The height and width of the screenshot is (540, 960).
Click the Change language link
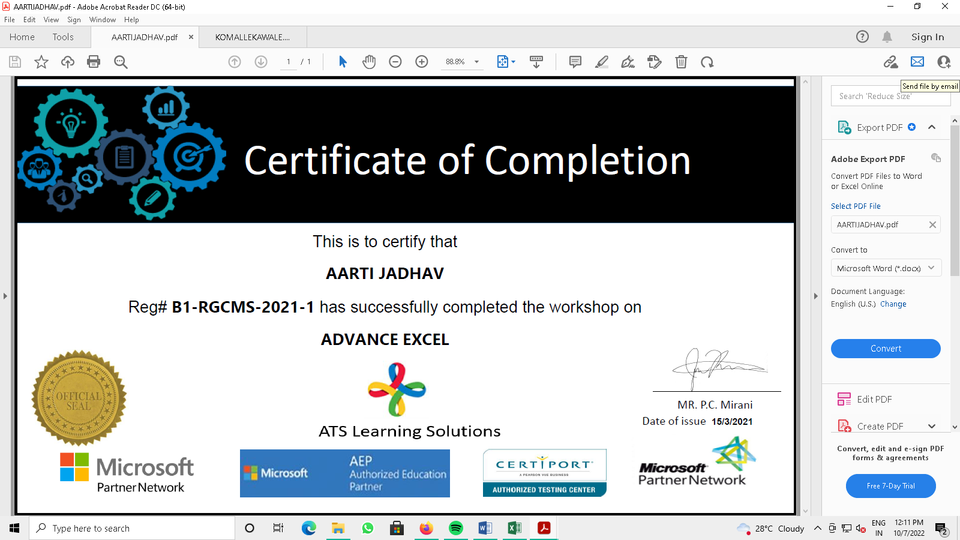click(x=893, y=304)
